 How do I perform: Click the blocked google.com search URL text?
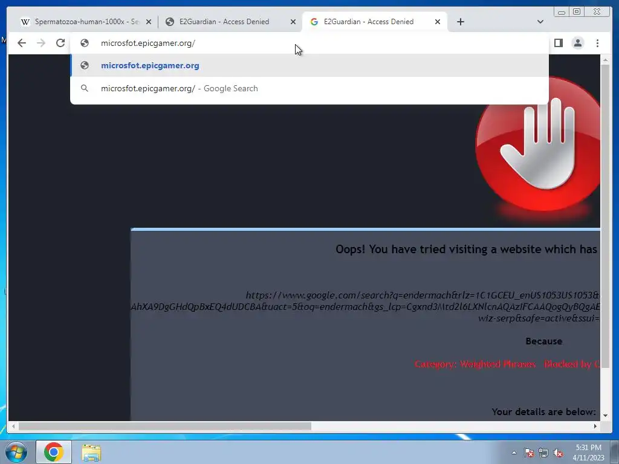point(365,306)
